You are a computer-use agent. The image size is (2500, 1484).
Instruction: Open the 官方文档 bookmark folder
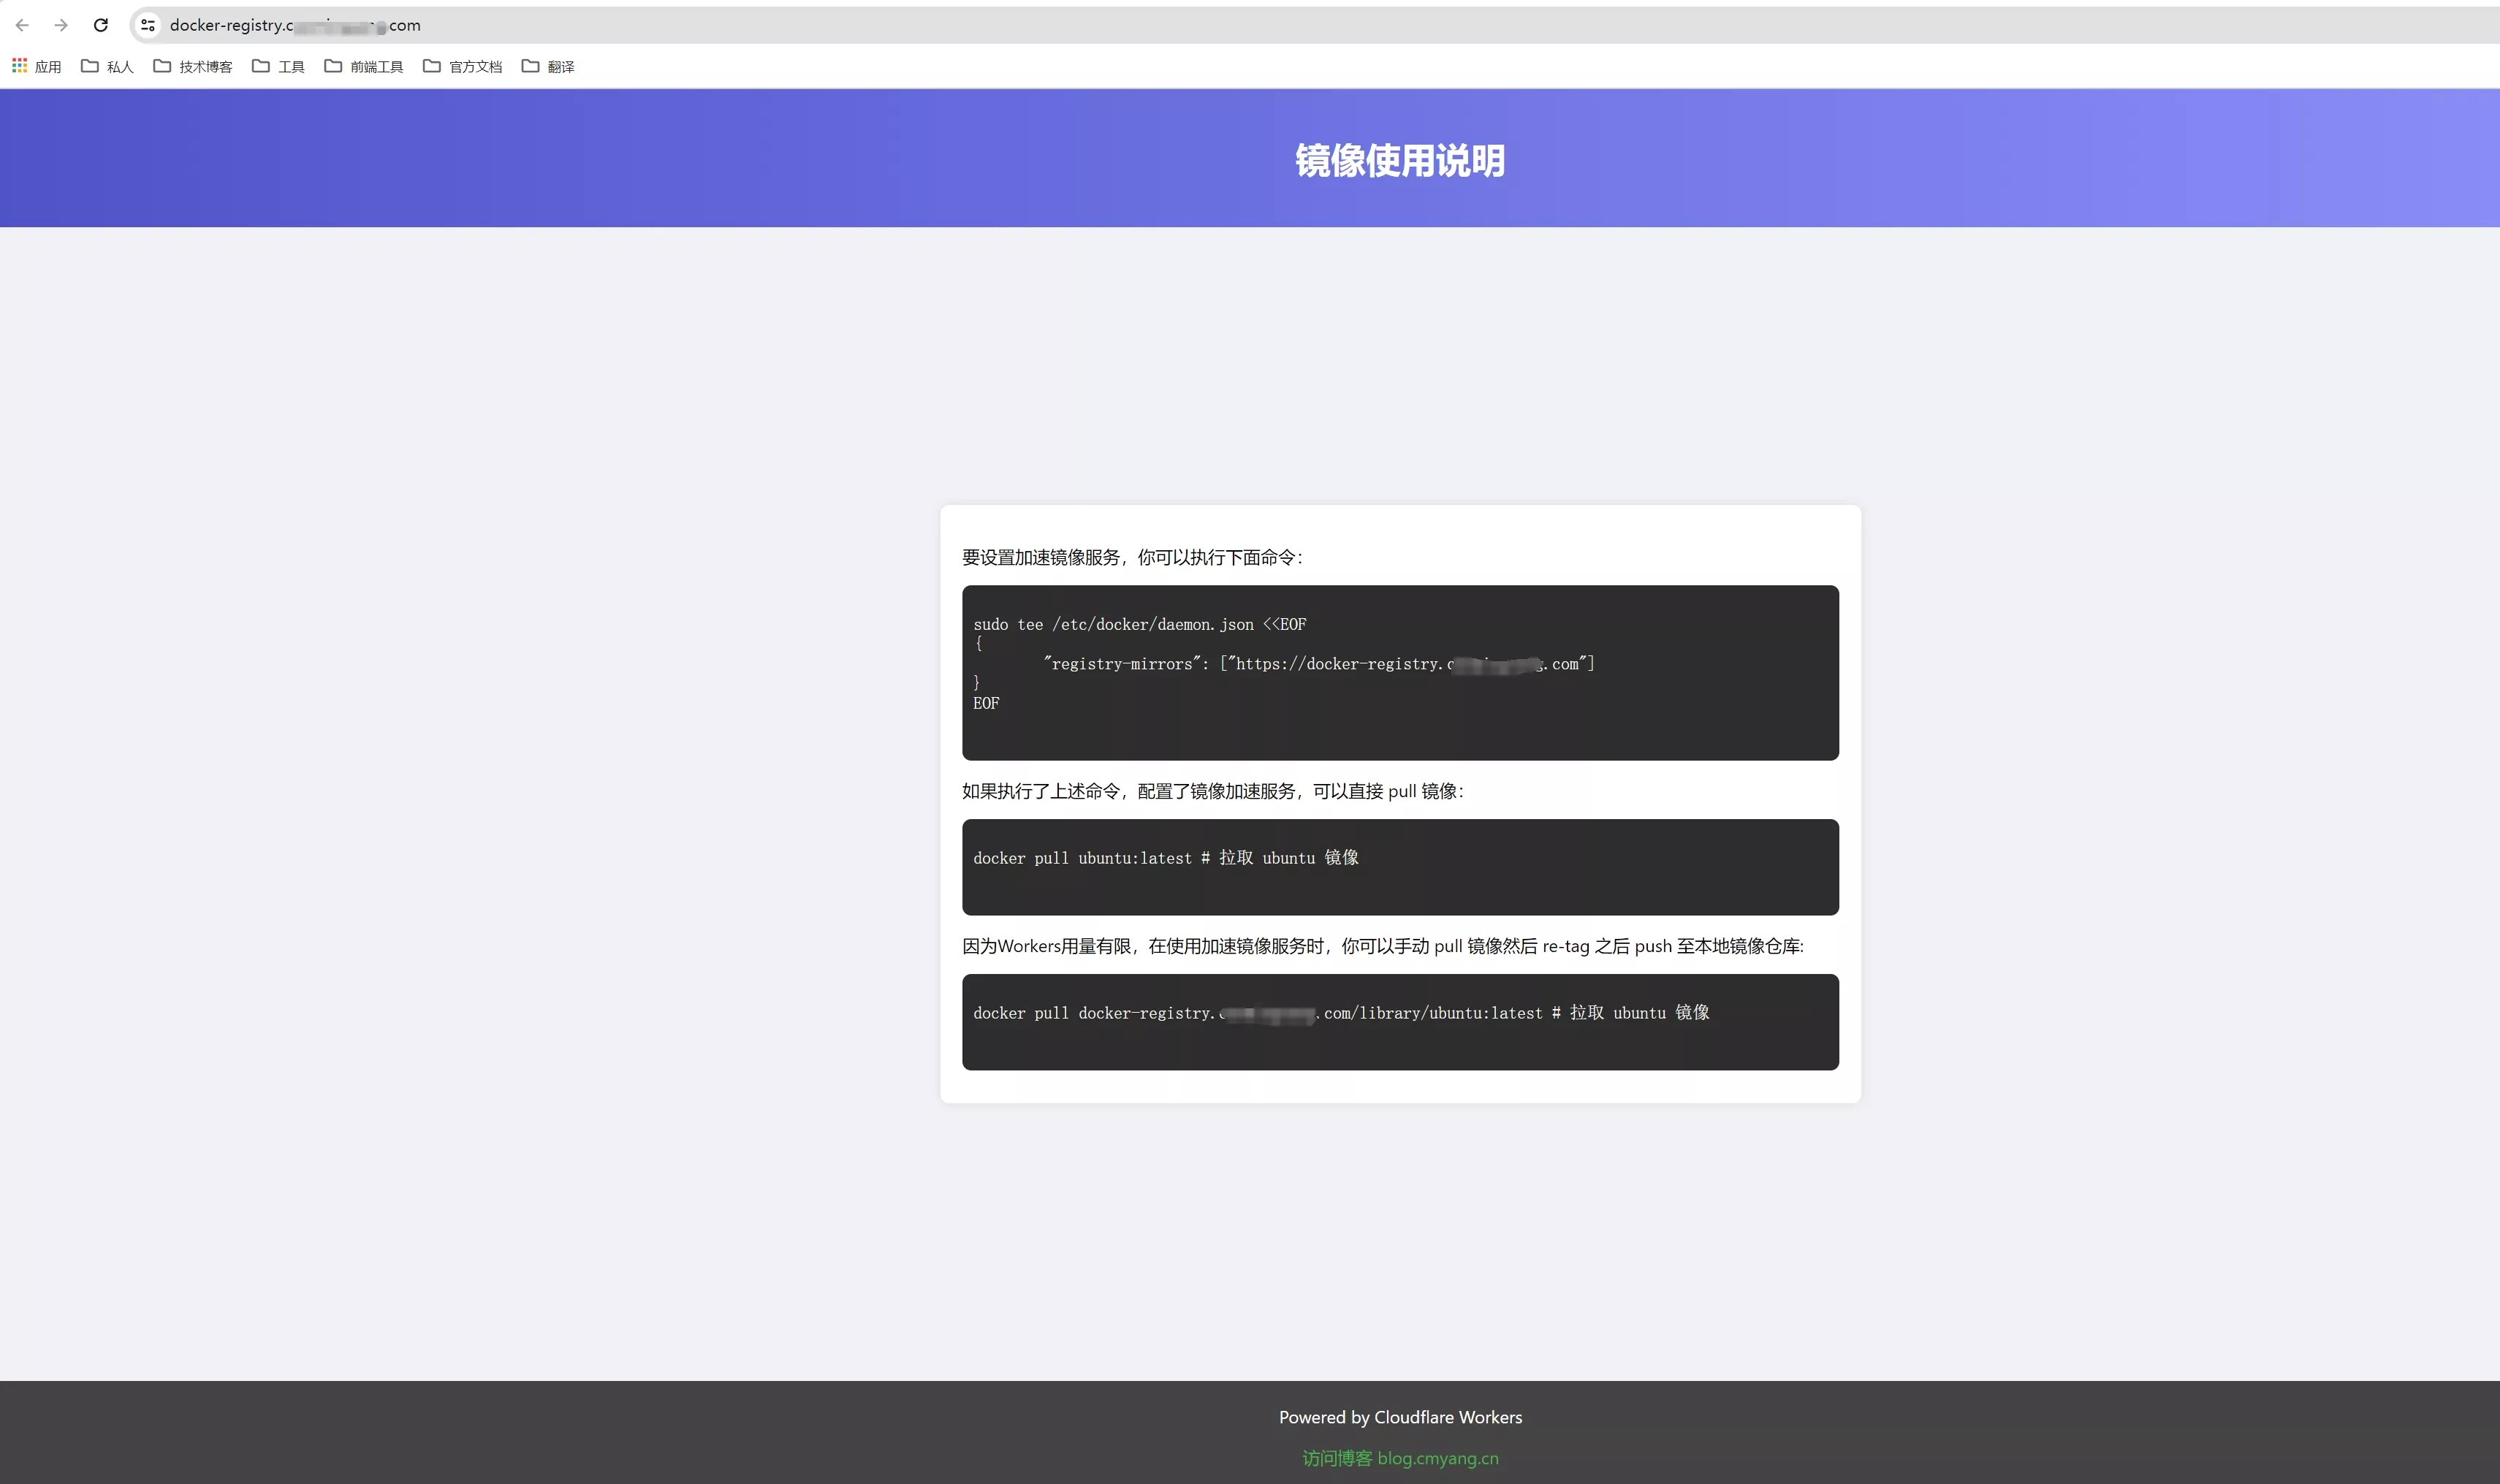462,66
